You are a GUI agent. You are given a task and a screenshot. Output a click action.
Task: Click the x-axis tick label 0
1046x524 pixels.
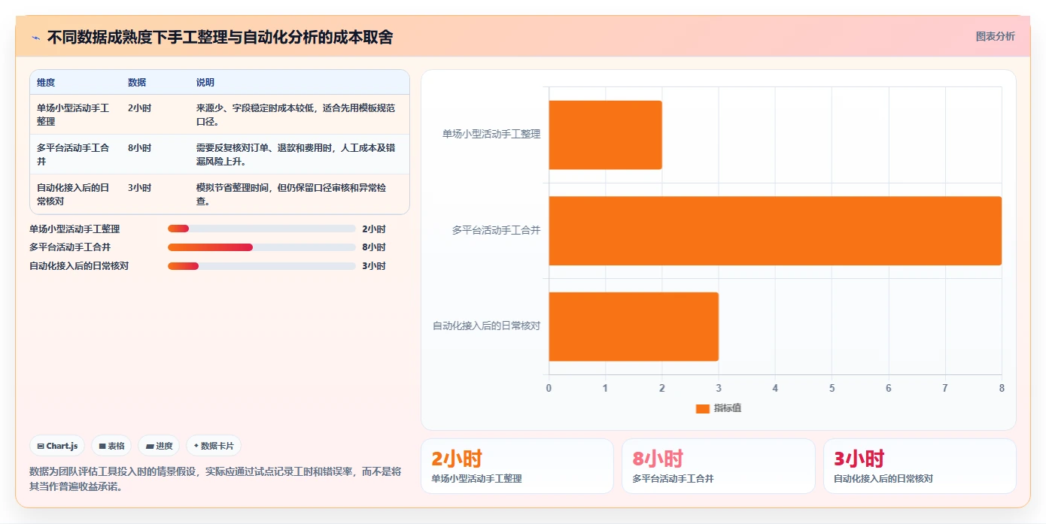click(549, 388)
